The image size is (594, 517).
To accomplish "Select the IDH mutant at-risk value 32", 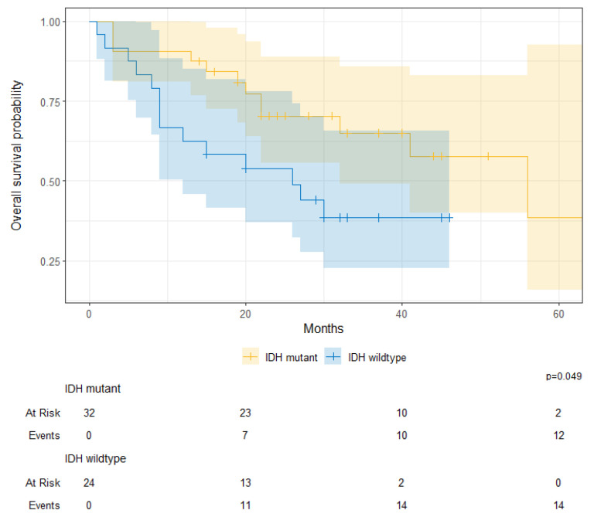I will (89, 413).
